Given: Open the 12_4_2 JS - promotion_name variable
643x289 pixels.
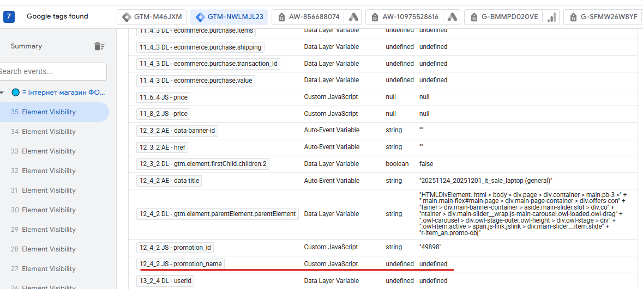Looking at the screenshot, I should point(182,264).
